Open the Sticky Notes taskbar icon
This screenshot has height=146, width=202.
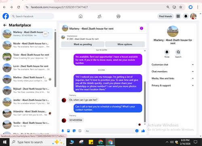(91, 142)
